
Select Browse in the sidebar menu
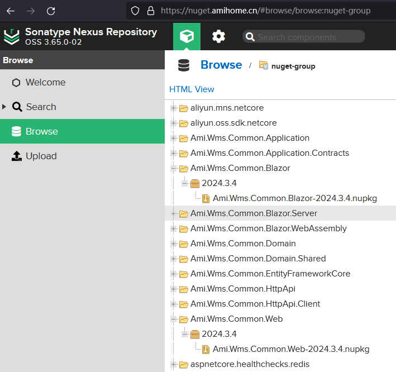[41, 131]
